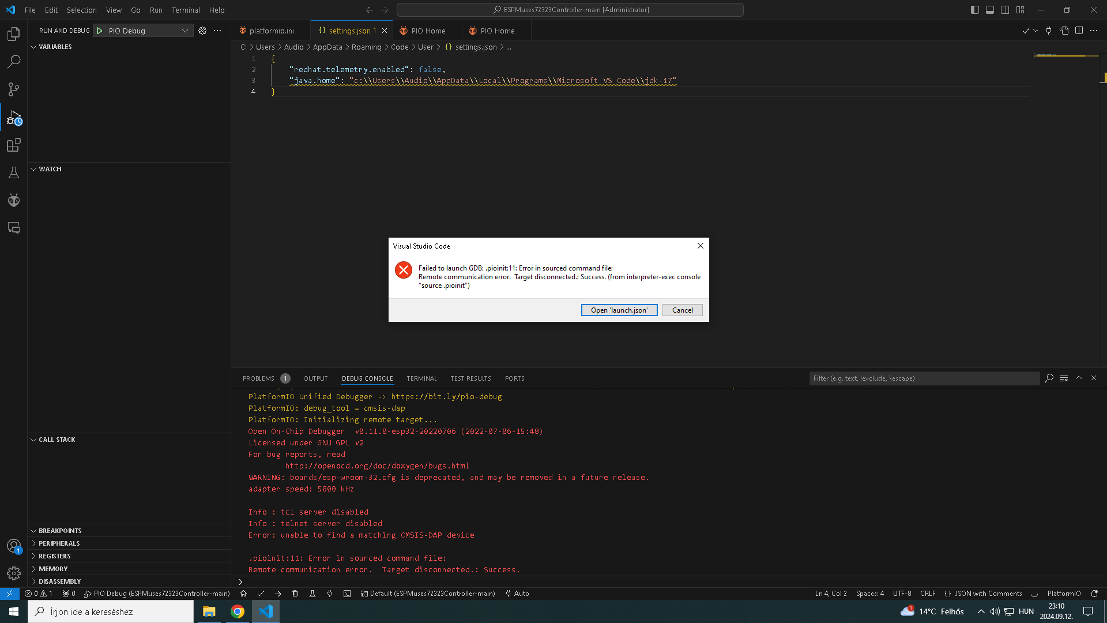Open the PlatformIO alien icon view
Viewport: 1107px width, 623px height.
(14, 200)
